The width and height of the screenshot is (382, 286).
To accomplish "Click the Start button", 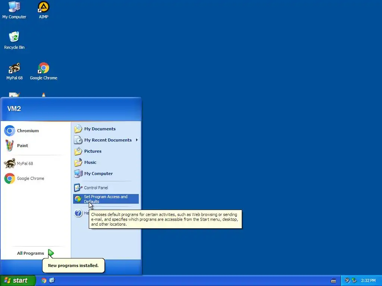I will click(x=18, y=280).
